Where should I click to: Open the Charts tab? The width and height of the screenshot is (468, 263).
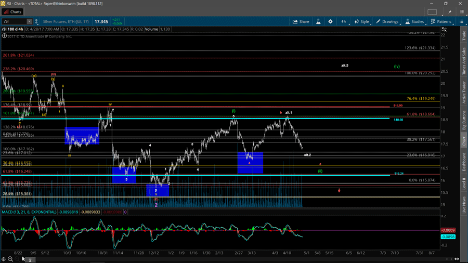12,11
